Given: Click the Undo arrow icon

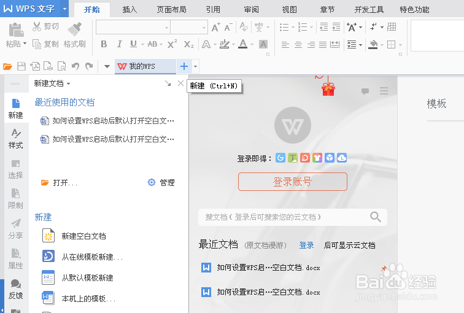Looking at the screenshot, I should (75, 66).
